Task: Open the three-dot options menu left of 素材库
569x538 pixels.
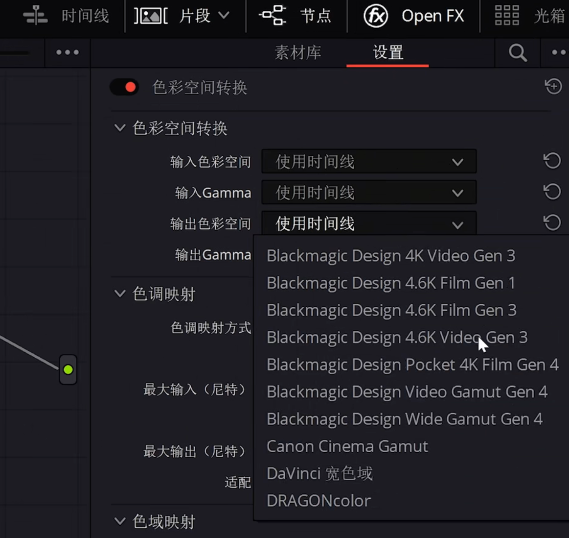Action: [x=68, y=52]
